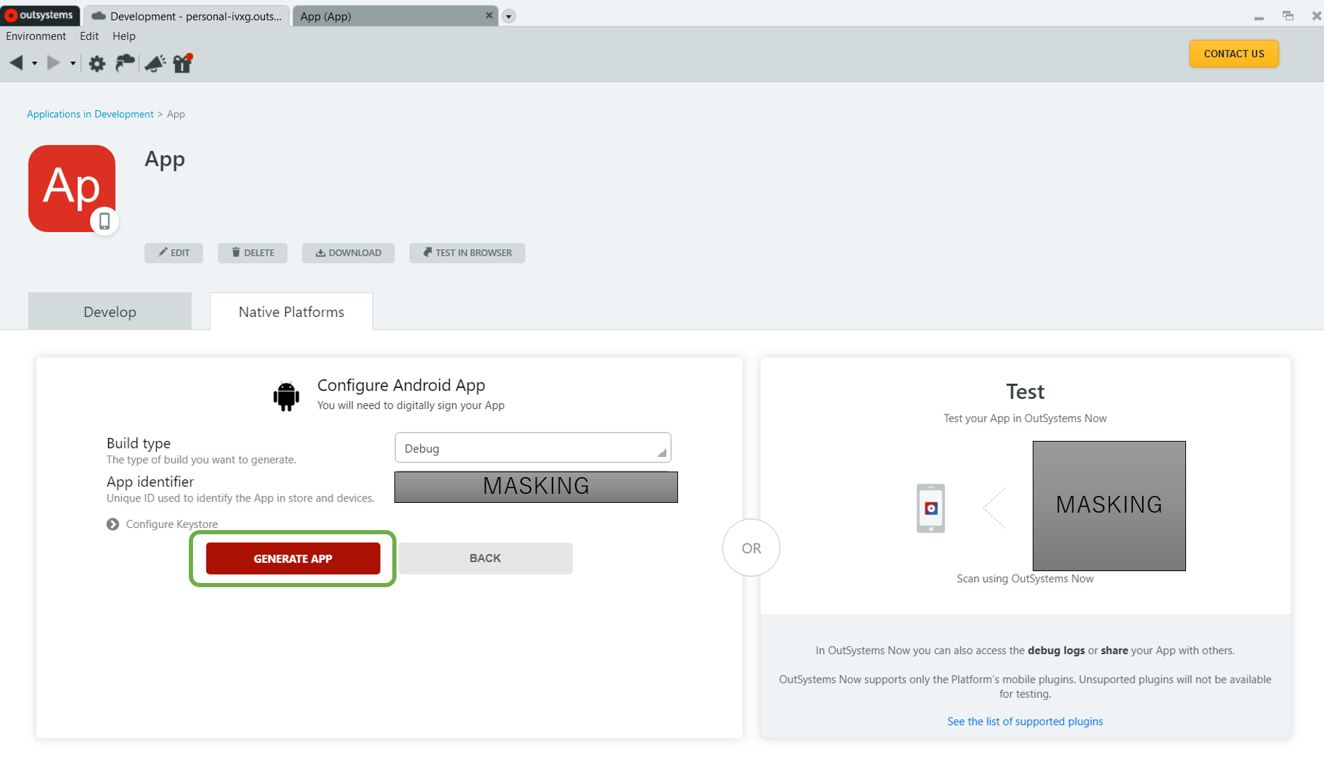1324x762 pixels.
Task: Switch to the Development environment tab
Action: [x=187, y=16]
